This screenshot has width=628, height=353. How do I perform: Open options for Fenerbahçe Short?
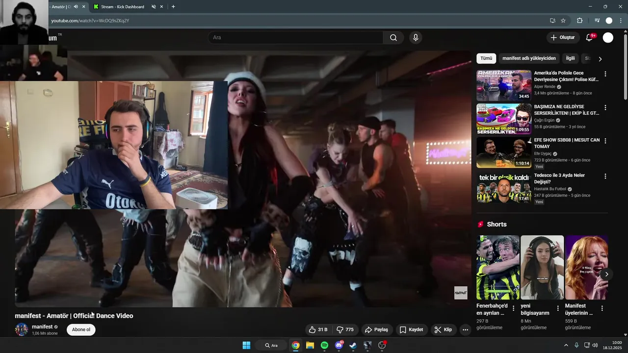(514, 308)
